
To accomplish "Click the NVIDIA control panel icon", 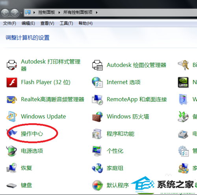I will pos(183,82).
